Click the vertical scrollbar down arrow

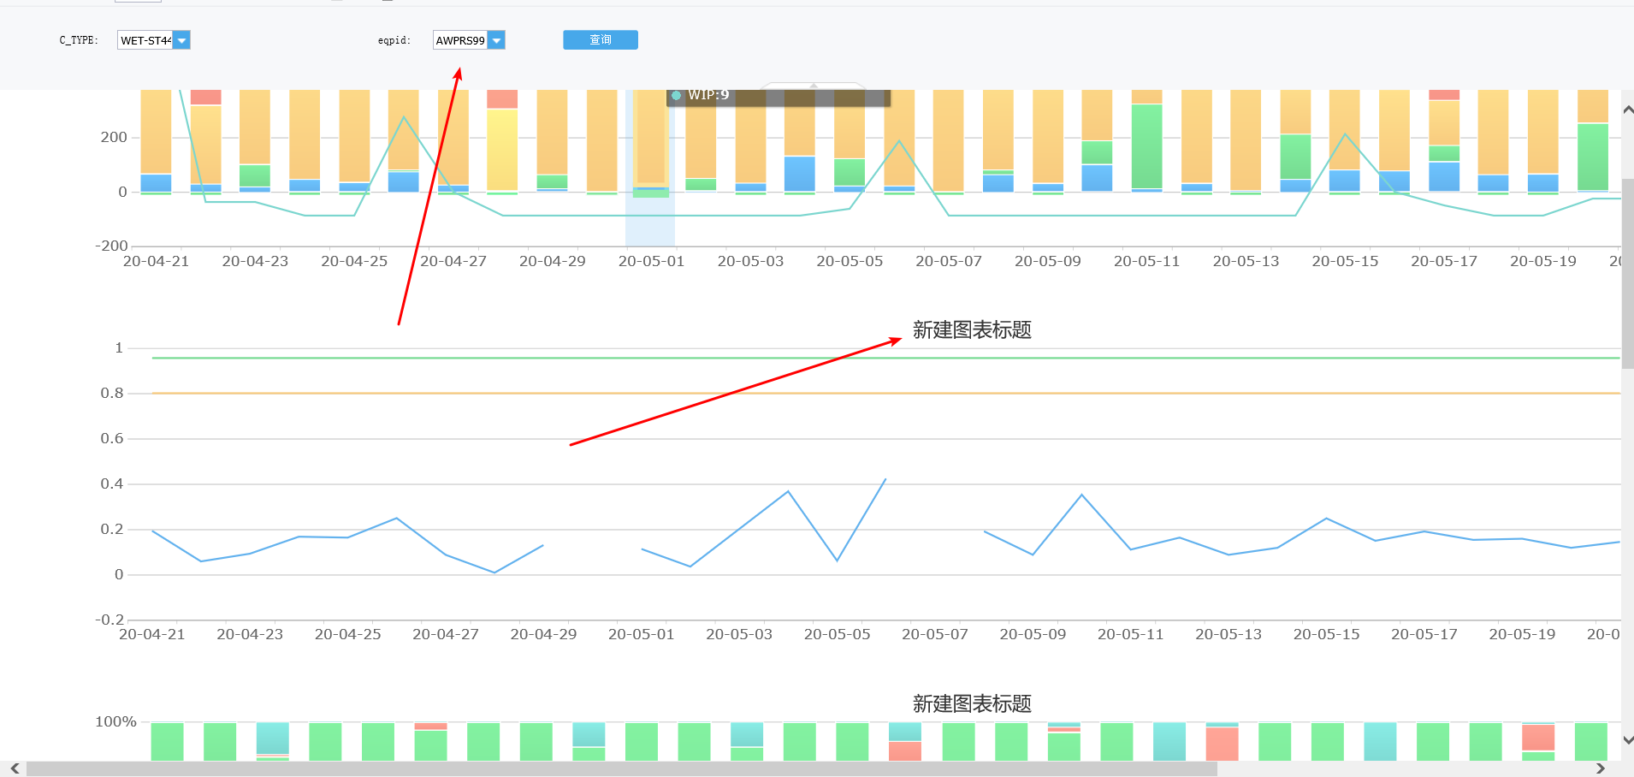[x=1627, y=740]
